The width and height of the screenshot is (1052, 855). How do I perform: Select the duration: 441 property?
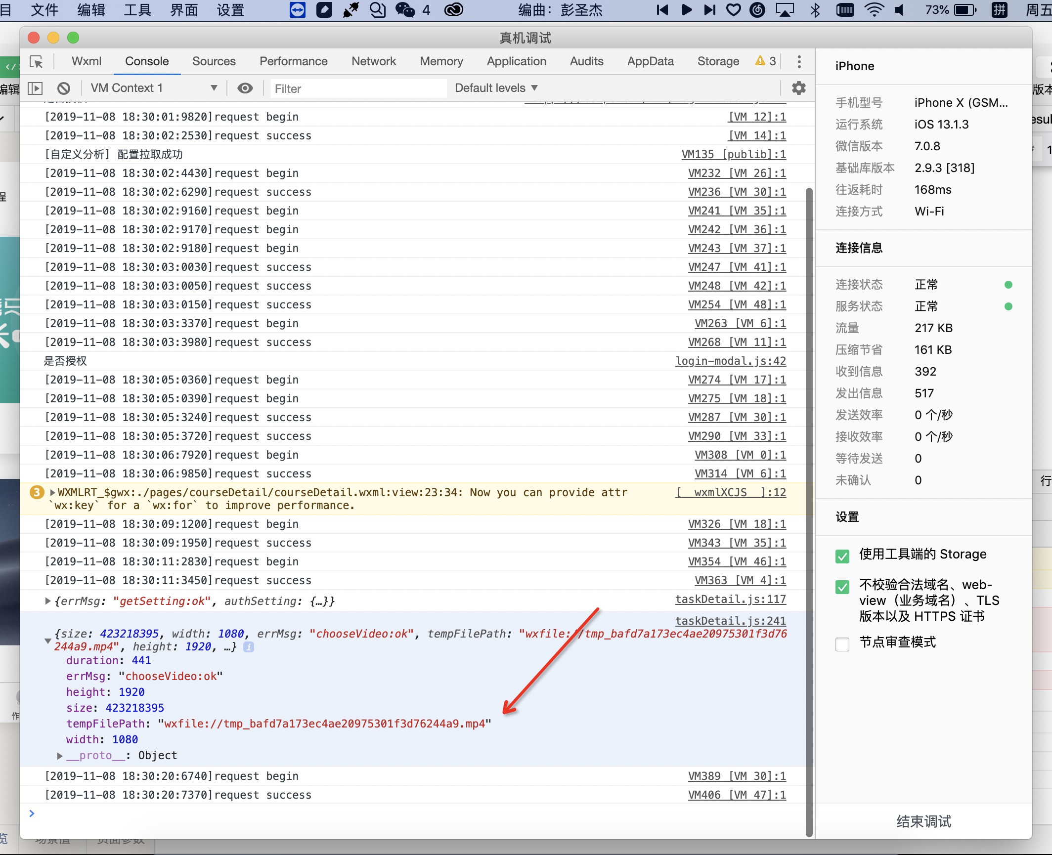pyautogui.click(x=108, y=660)
